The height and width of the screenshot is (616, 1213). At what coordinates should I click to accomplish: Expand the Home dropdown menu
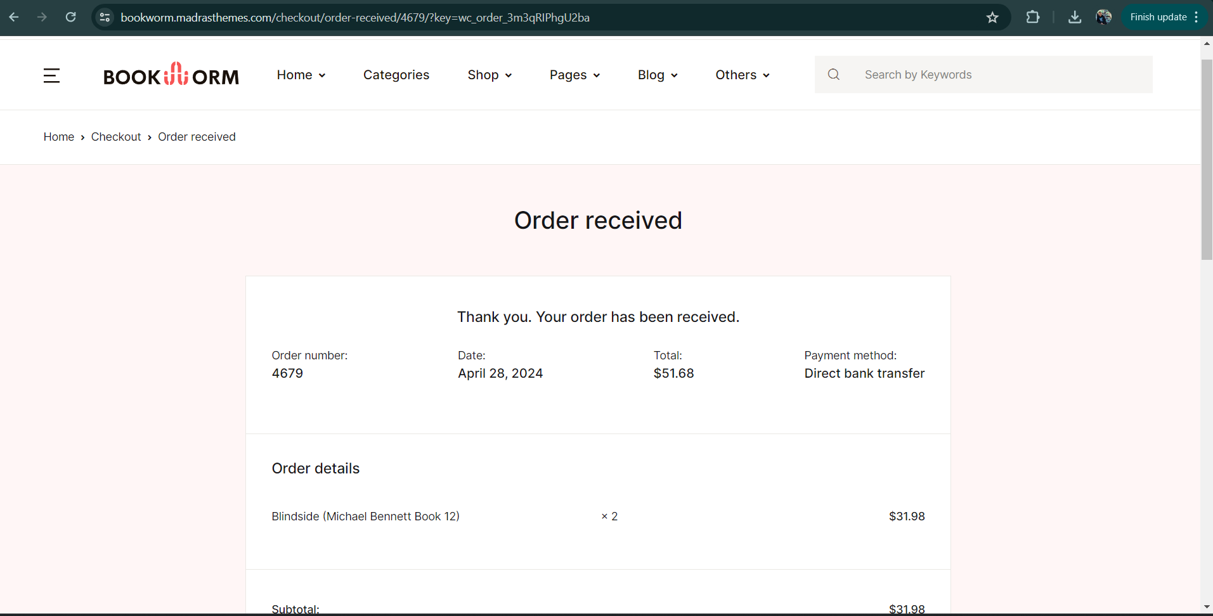click(301, 75)
